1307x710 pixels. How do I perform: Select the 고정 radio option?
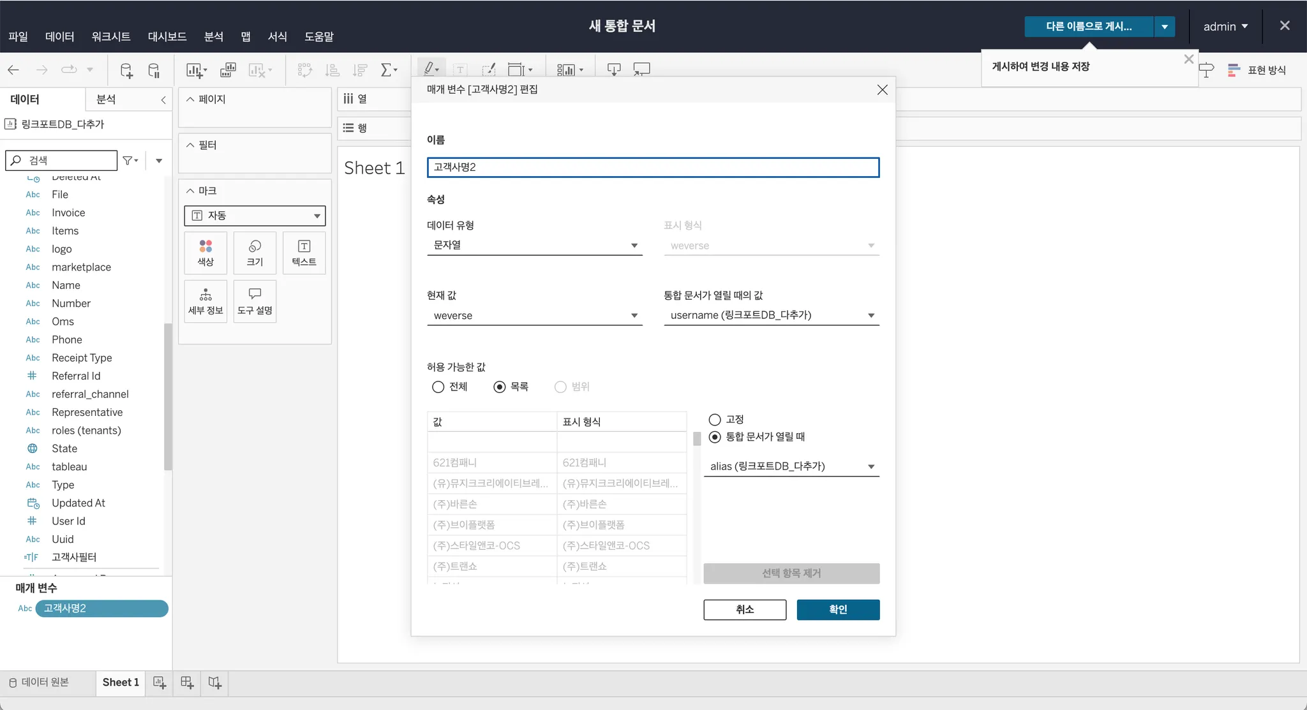(715, 419)
